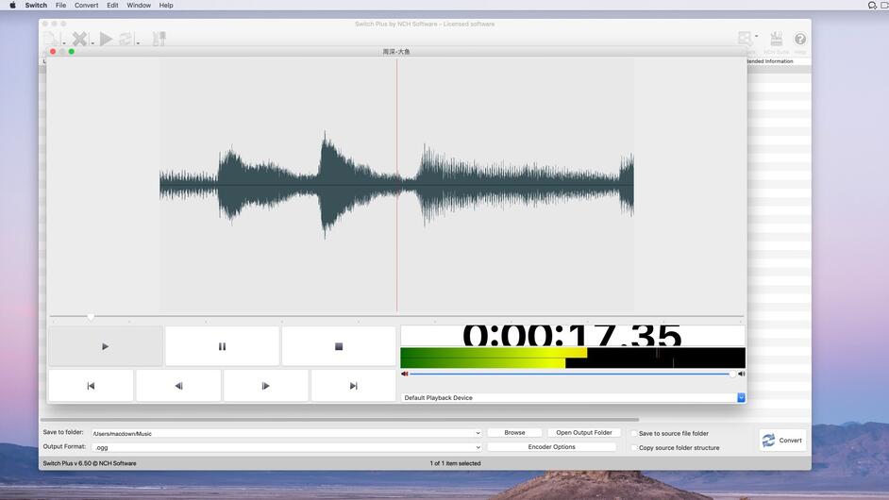This screenshot has width=889, height=500.
Task: Open the Help menu in the menu bar
Action: (x=166, y=5)
